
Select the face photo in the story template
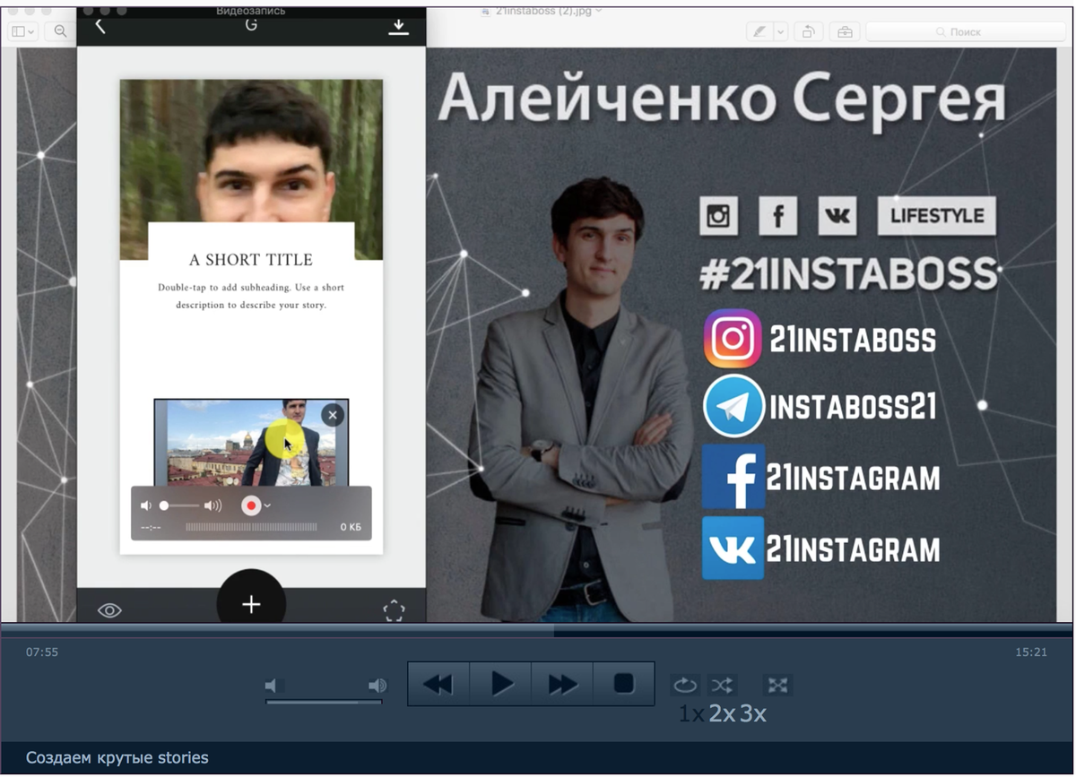[251, 151]
